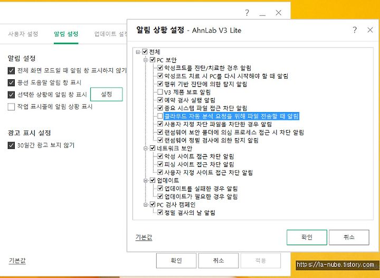Screen dimensions: 380x278
Task: Uncheck 풍선 도움말 알림 창 표시
Action: [11, 82]
